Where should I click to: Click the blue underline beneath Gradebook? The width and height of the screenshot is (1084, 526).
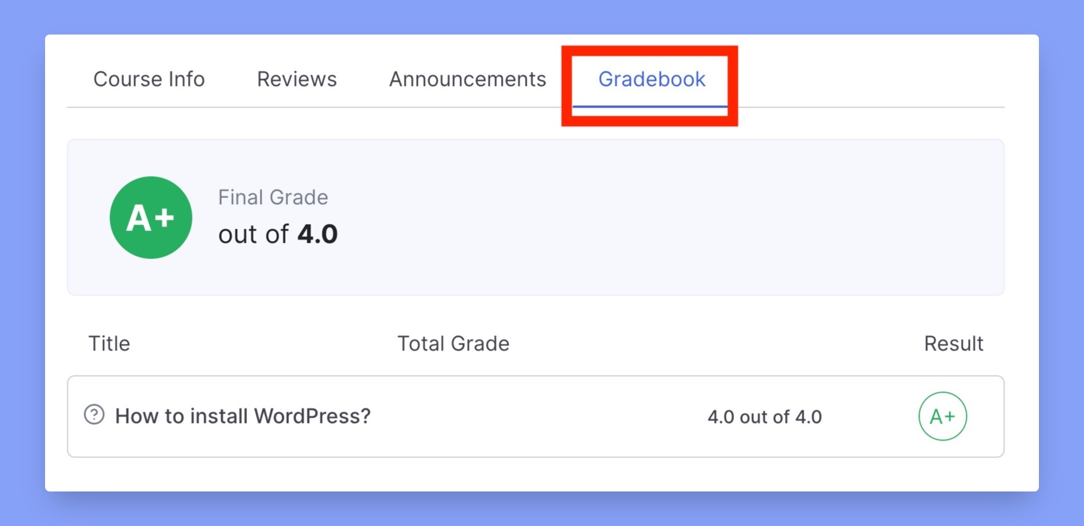point(650,106)
